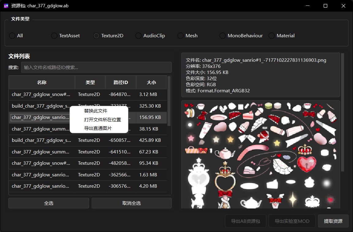Viewport: 353px width, 232px height.
Task: Select the All file type radio button
Action: click(x=12, y=36)
